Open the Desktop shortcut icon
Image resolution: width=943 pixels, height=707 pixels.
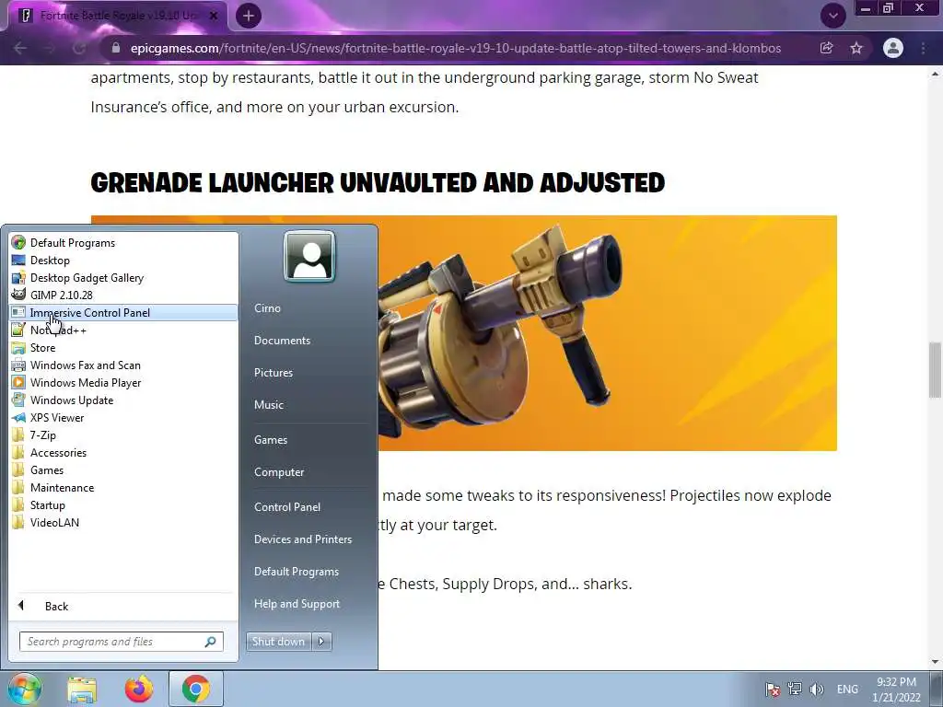(18, 261)
